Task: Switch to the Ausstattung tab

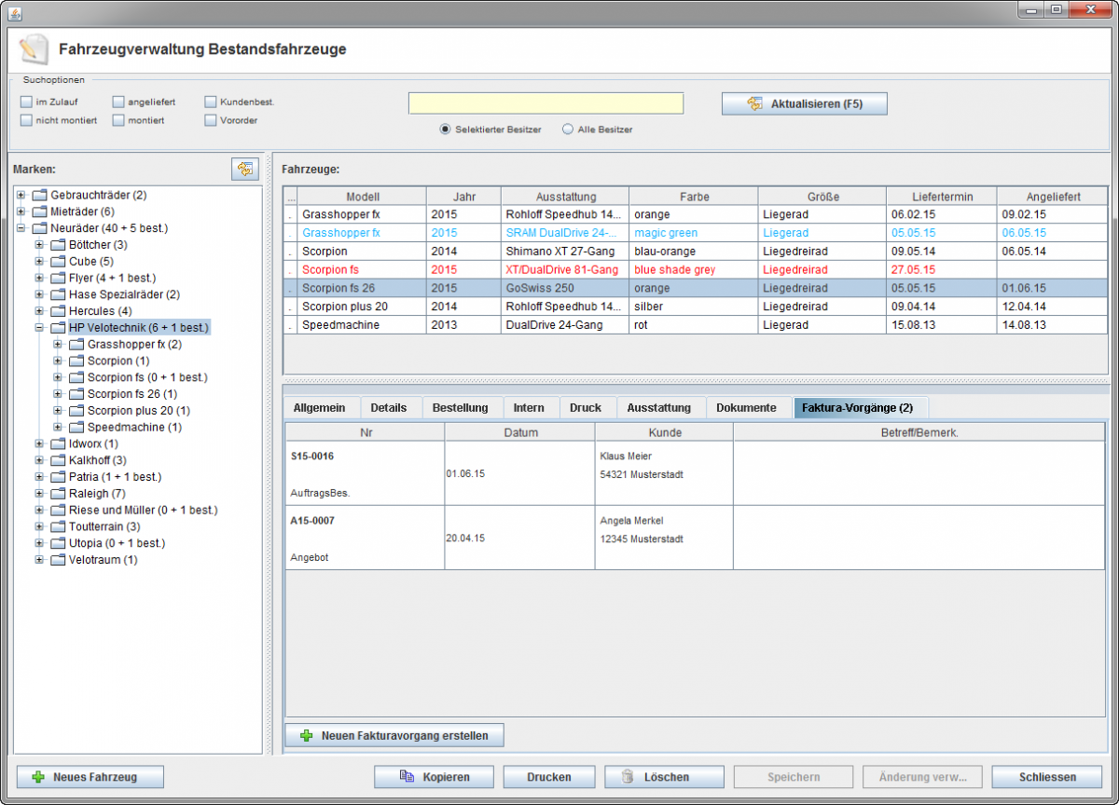Action: click(x=658, y=408)
